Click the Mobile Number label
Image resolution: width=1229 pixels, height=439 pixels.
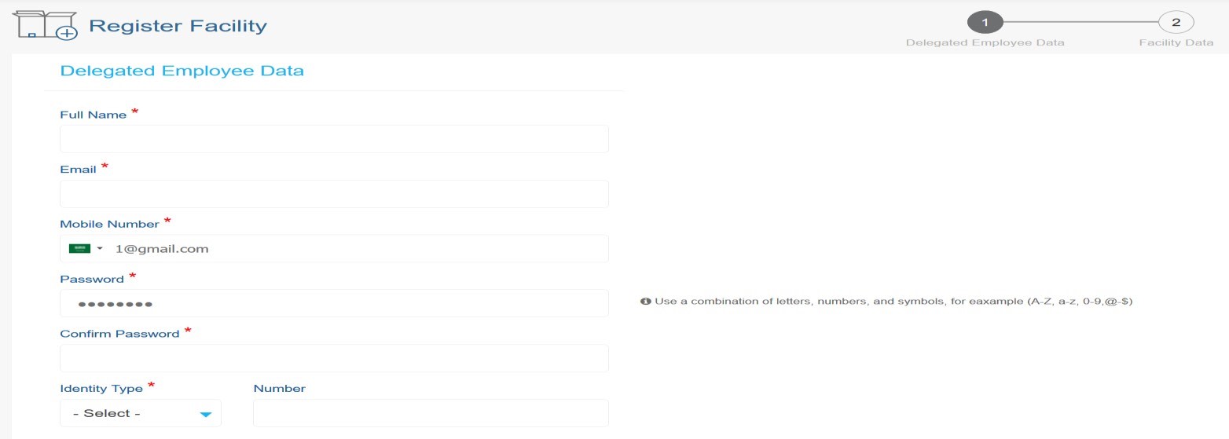click(x=109, y=225)
